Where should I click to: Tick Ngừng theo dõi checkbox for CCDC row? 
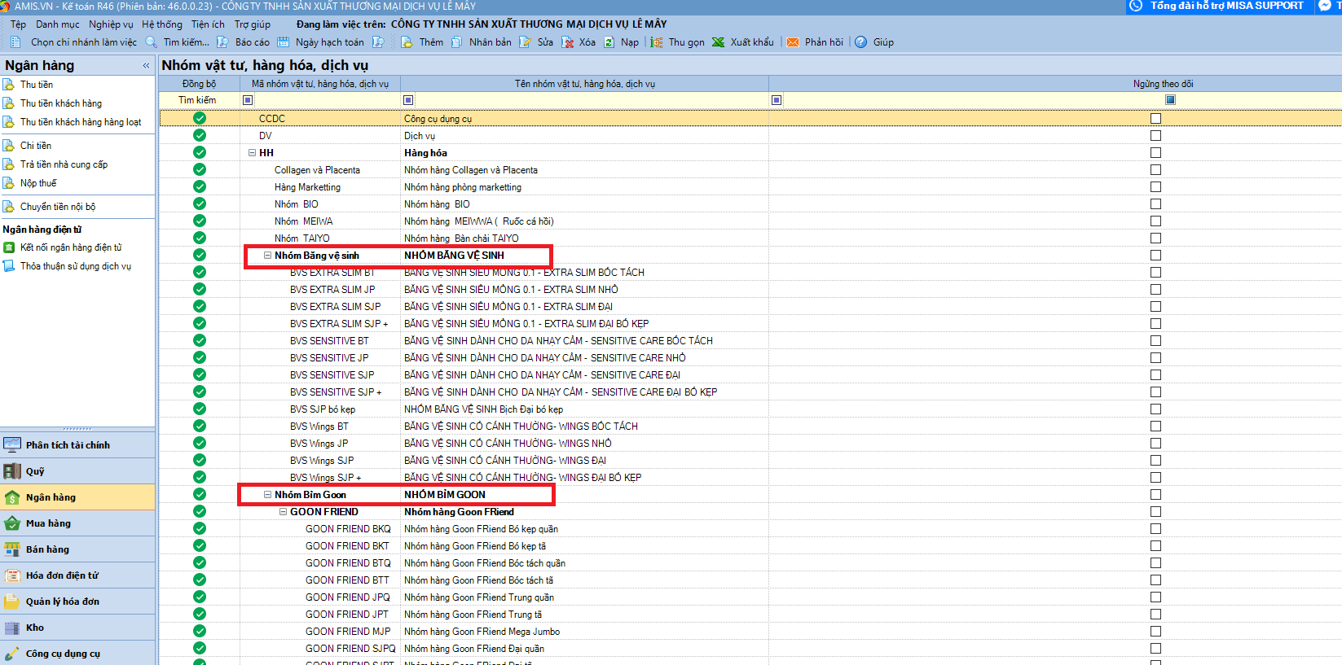point(1155,119)
